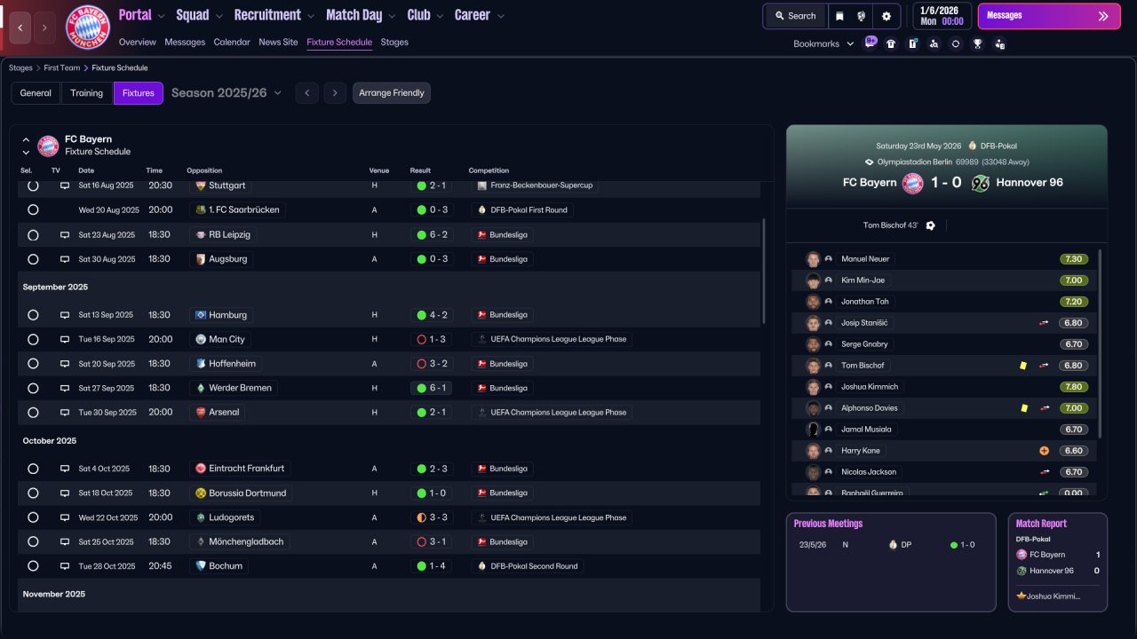Click the FC Bayern club crest in header
Screen dimensions: 1137x639
[x=88, y=28]
